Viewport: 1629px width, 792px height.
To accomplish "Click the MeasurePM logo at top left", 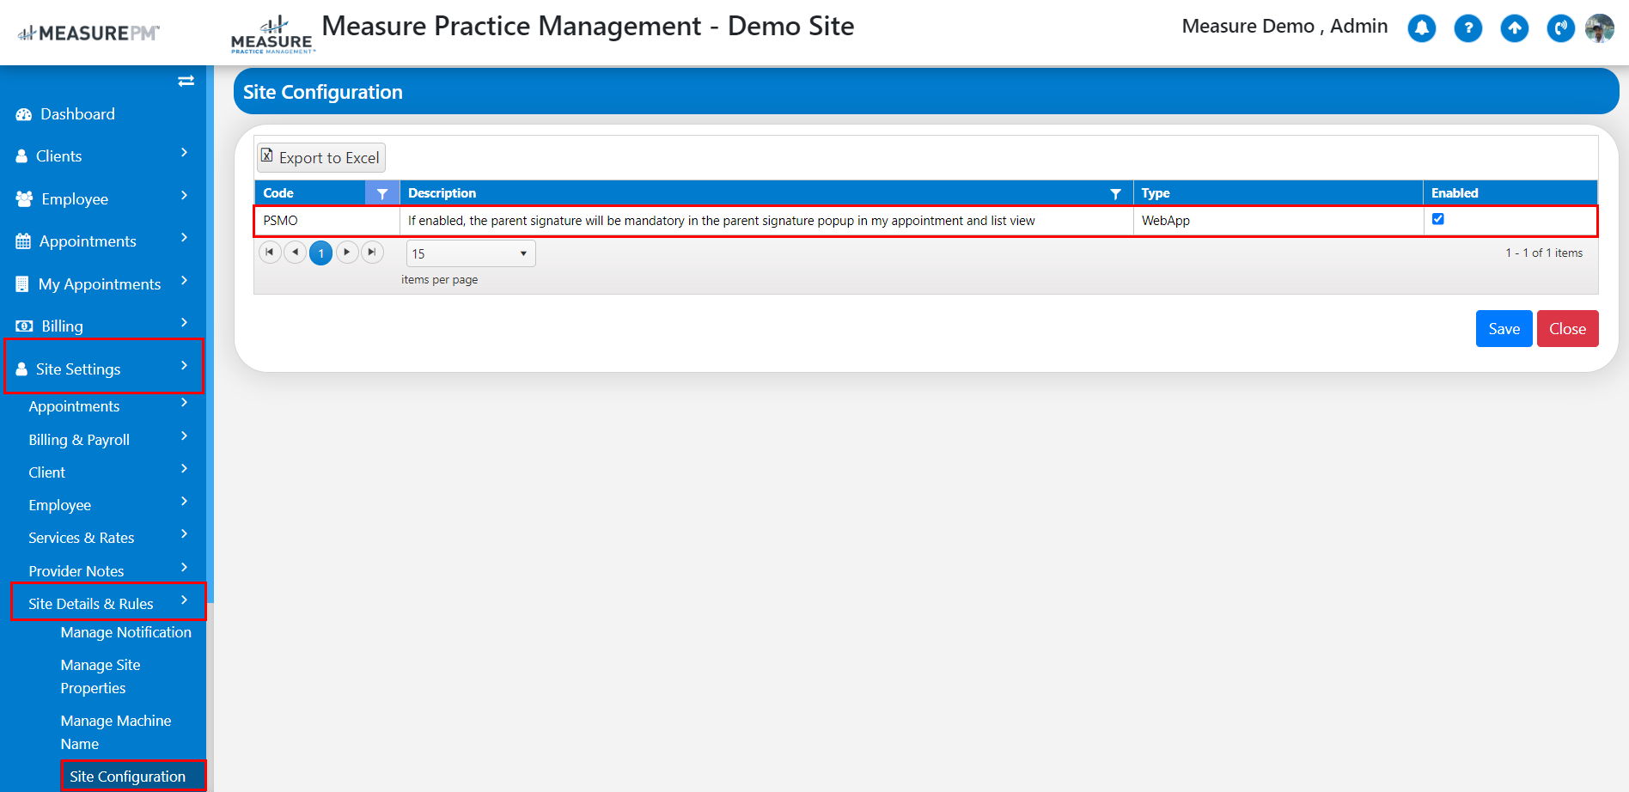I will [88, 34].
